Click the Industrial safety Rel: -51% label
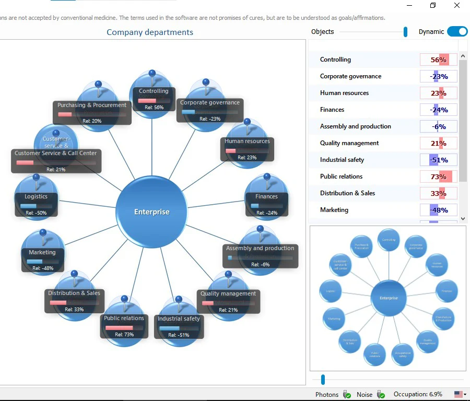Viewport: 470px width, 401px height. pos(179,327)
